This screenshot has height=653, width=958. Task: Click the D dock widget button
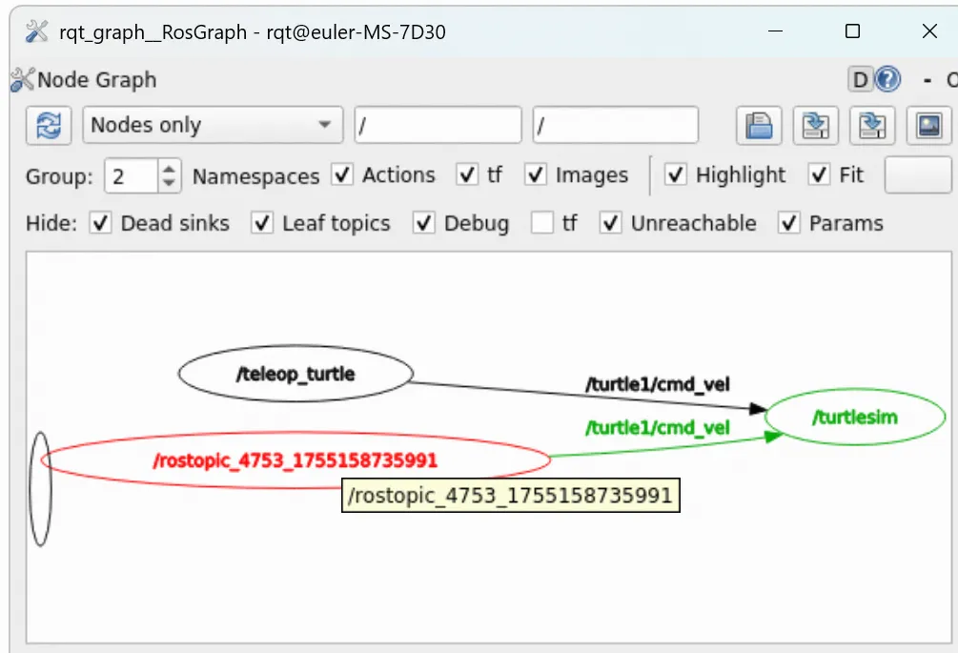point(860,79)
